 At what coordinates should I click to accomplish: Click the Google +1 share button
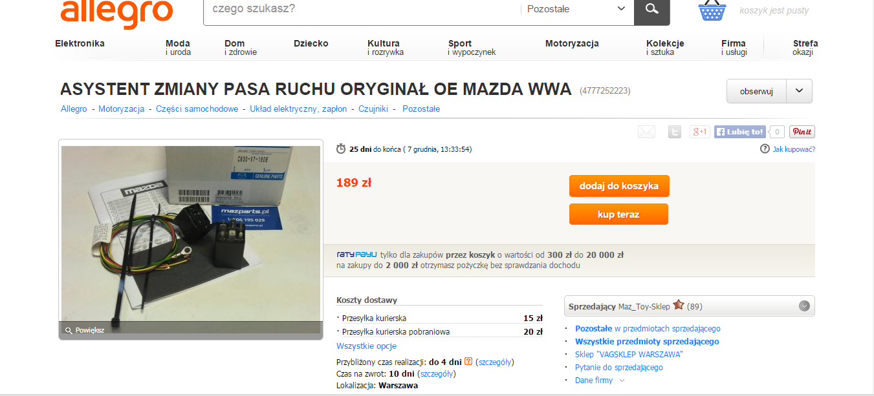point(700,132)
